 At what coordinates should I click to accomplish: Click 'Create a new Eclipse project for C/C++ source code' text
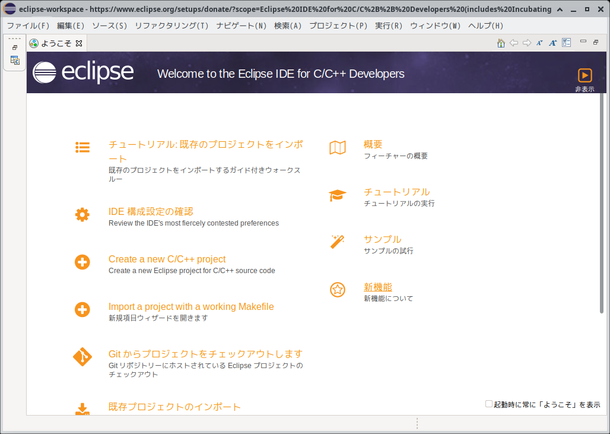click(x=192, y=271)
